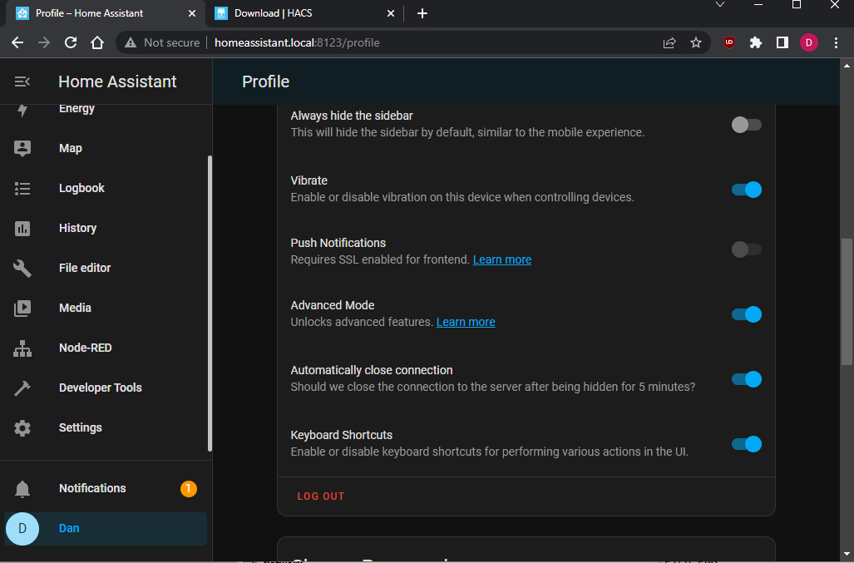
Task: Reload the page with the refresh icon
Action: coord(71,42)
